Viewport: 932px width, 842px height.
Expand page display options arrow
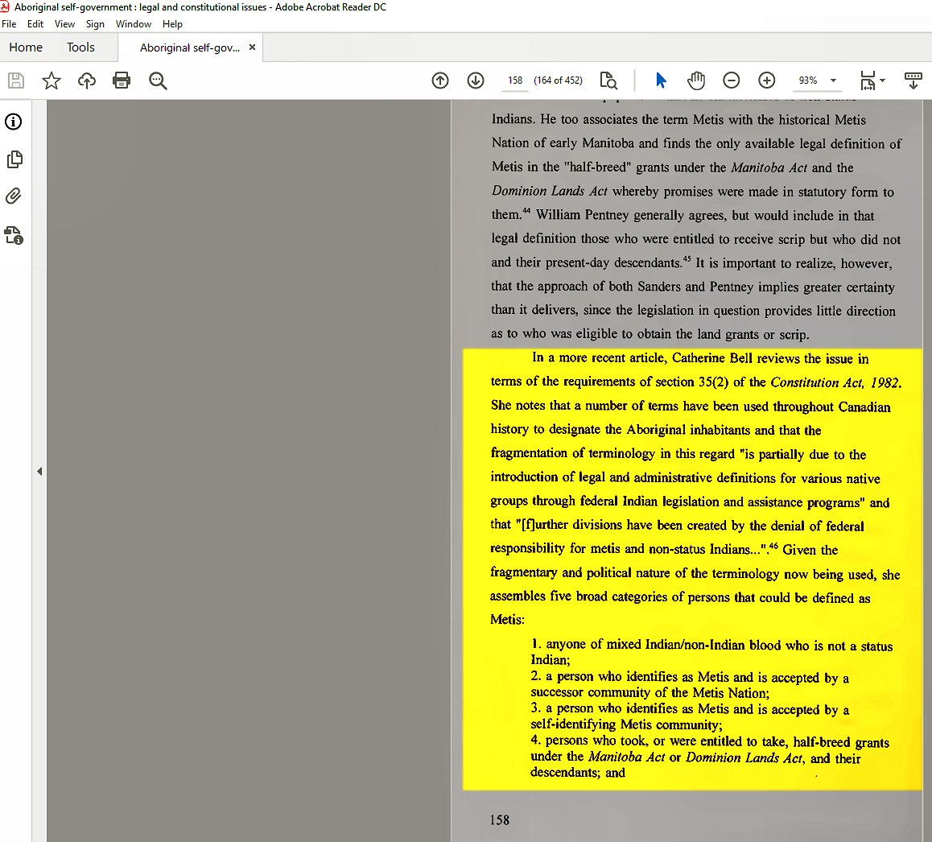pos(883,80)
